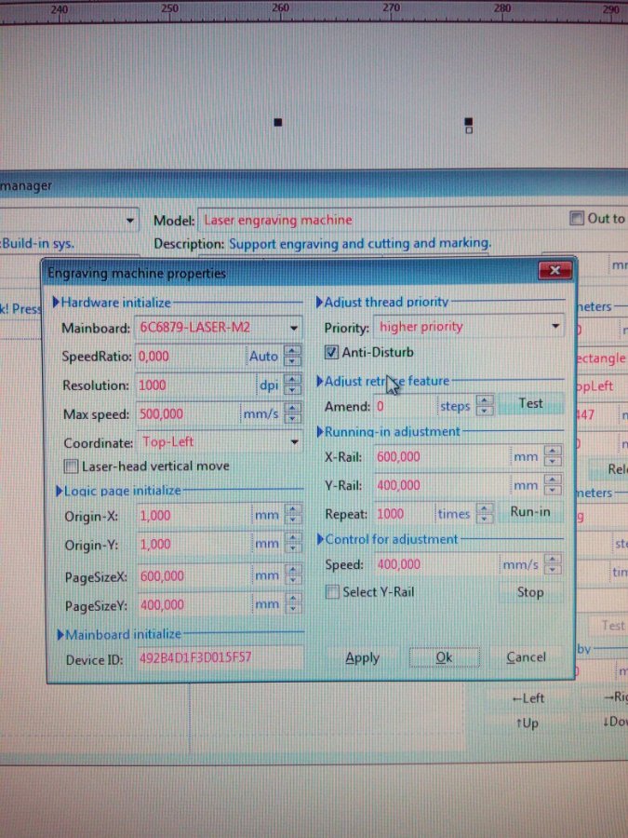Open the Priority dropdown menu

point(555,327)
